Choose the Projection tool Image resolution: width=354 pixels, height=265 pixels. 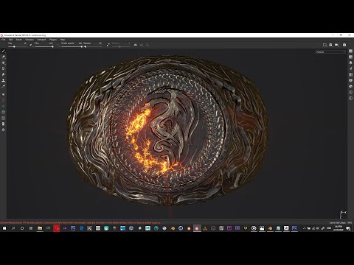(4, 63)
